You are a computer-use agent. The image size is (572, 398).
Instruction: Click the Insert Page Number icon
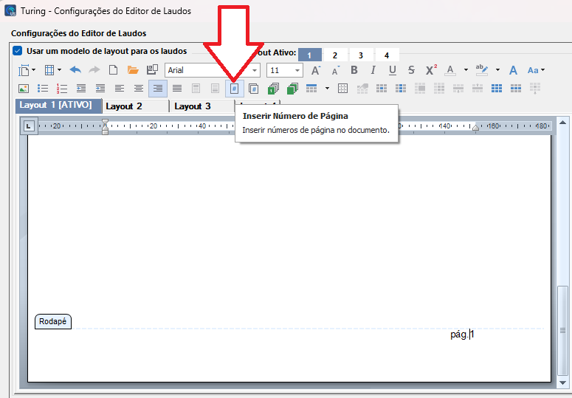click(234, 89)
